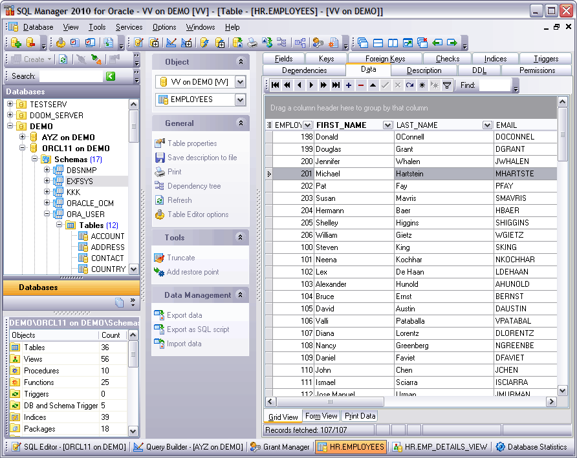The width and height of the screenshot is (577, 458).
Task: Click the Register database toolbar icon
Action: click(16, 43)
